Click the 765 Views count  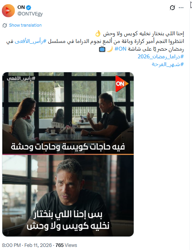66,245
